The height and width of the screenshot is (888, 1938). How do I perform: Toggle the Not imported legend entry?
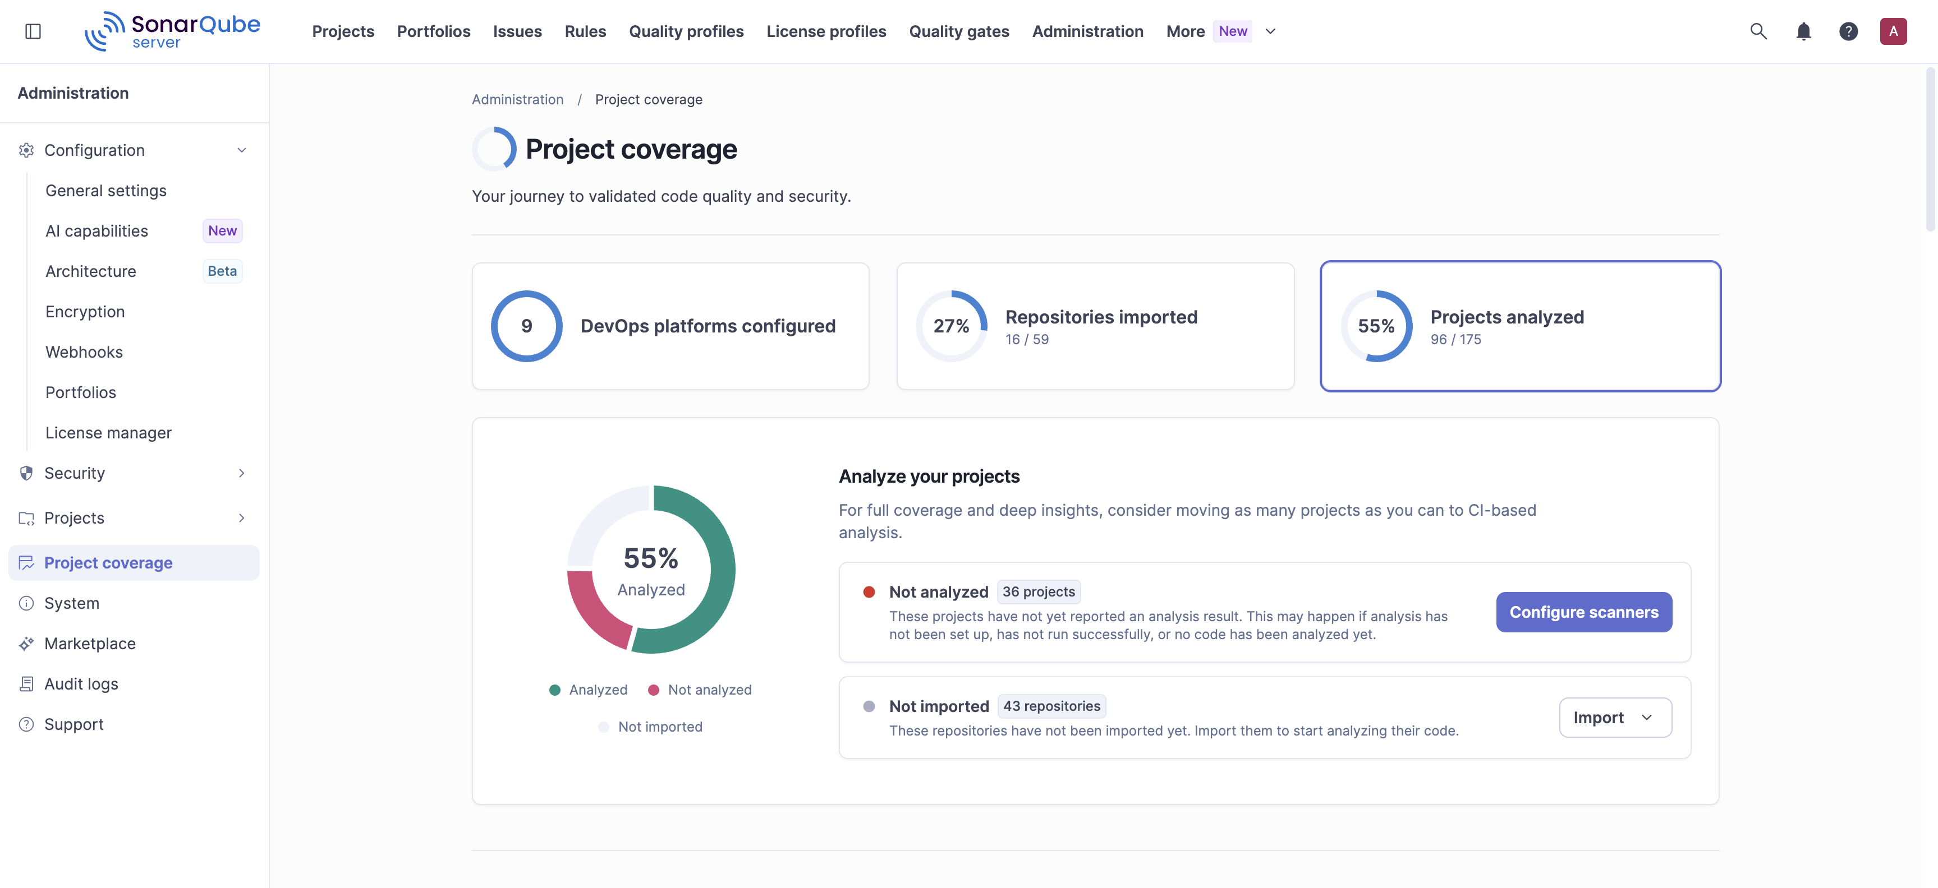point(650,727)
